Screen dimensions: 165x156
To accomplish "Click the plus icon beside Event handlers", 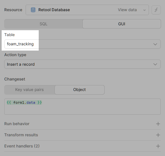I will point(158,146).
